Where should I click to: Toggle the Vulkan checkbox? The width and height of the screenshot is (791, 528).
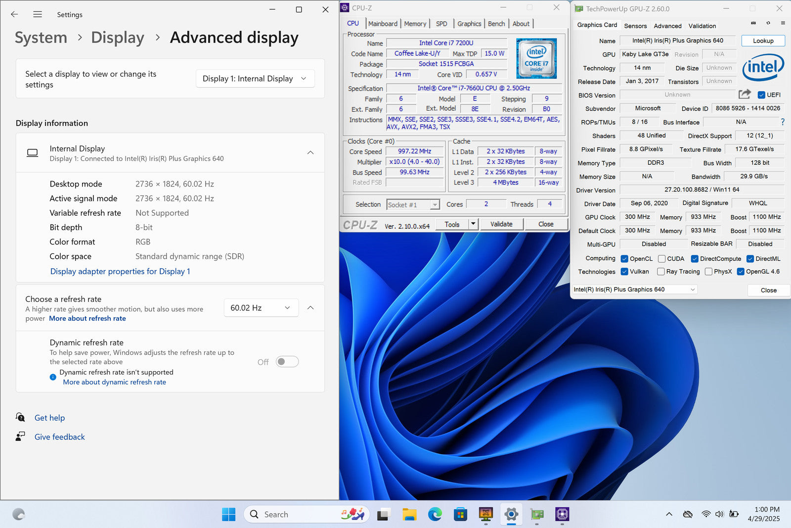(624, 272)
